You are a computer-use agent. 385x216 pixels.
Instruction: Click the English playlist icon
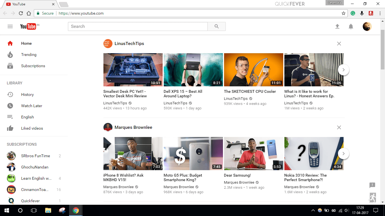(10, 117)
